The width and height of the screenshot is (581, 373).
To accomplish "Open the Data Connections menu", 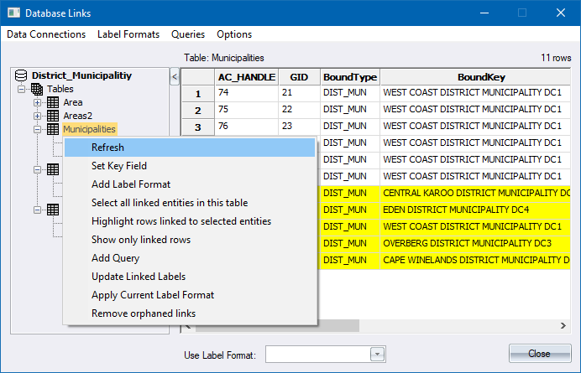I will (46, 34).
